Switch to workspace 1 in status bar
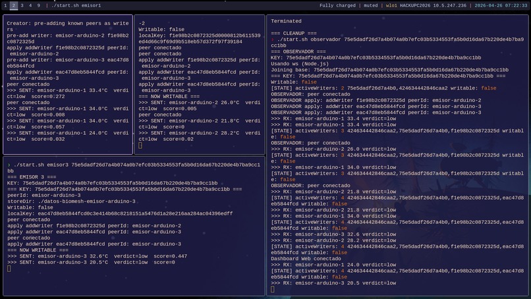Viewport: 531px width, 299px height. coord(5,5)
